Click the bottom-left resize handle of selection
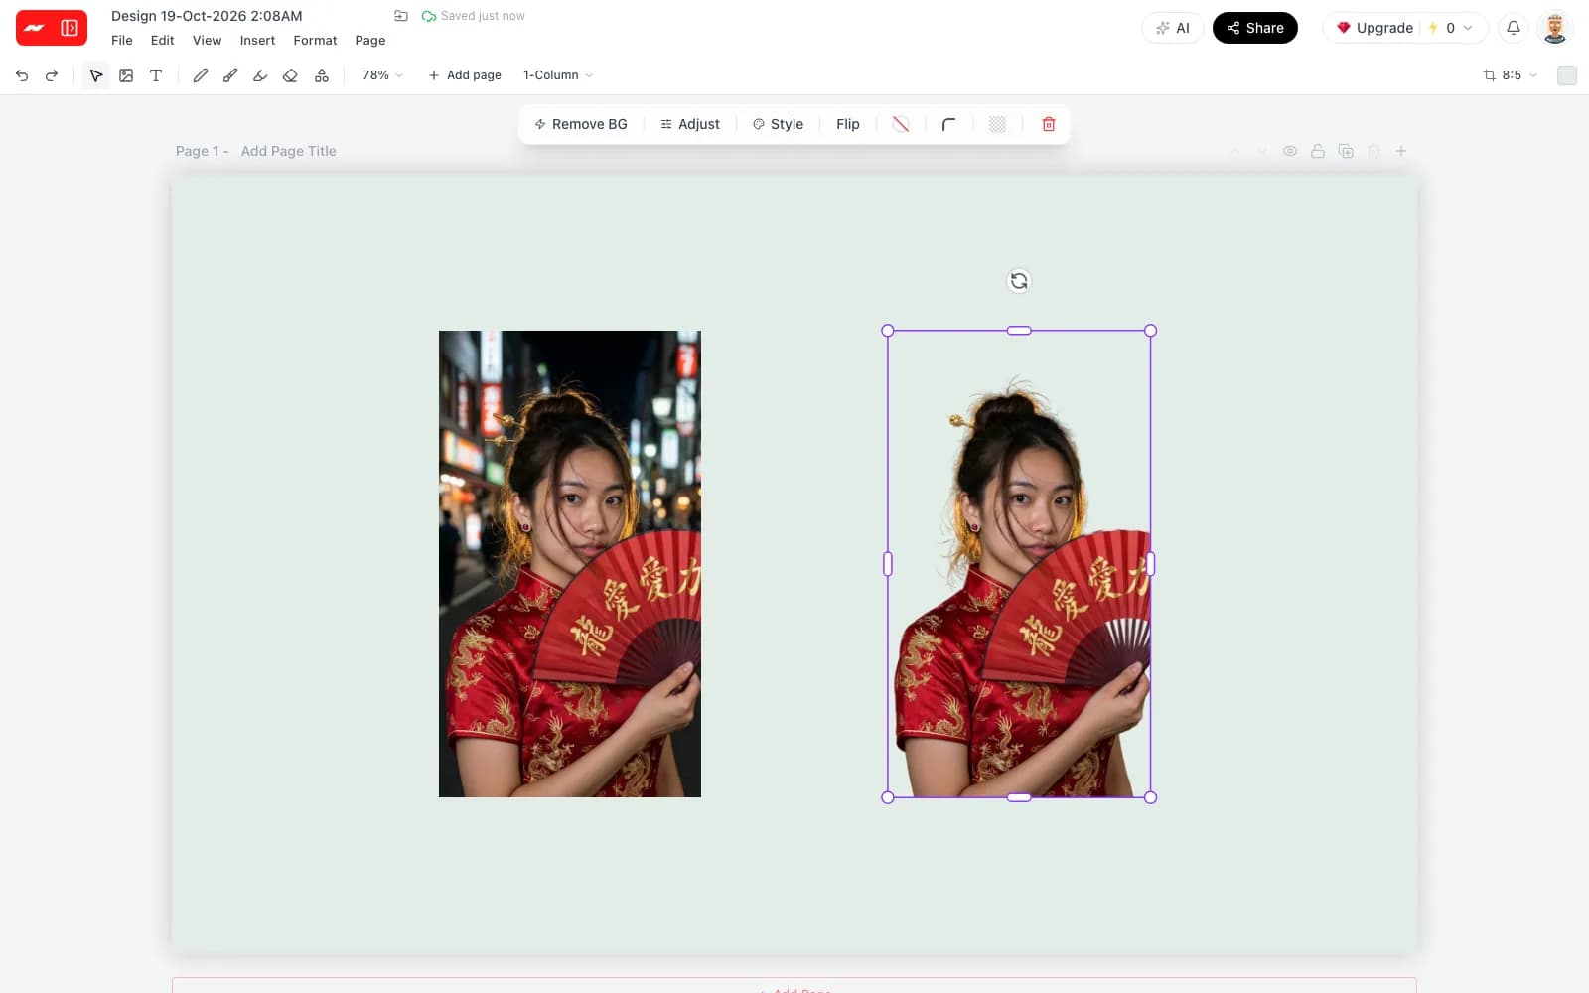This screenshot has width=1589, height=993. (x=888, y=797)
